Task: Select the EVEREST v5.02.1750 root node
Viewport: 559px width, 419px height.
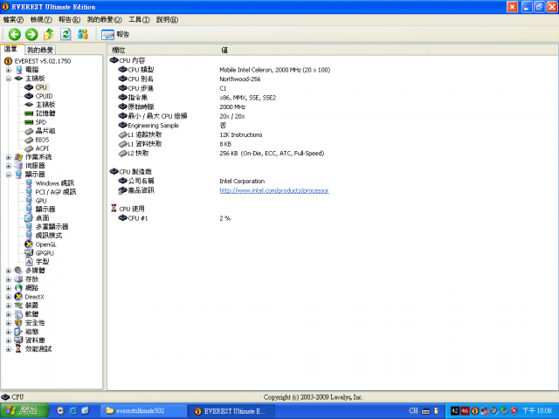Action: point(43,61)
